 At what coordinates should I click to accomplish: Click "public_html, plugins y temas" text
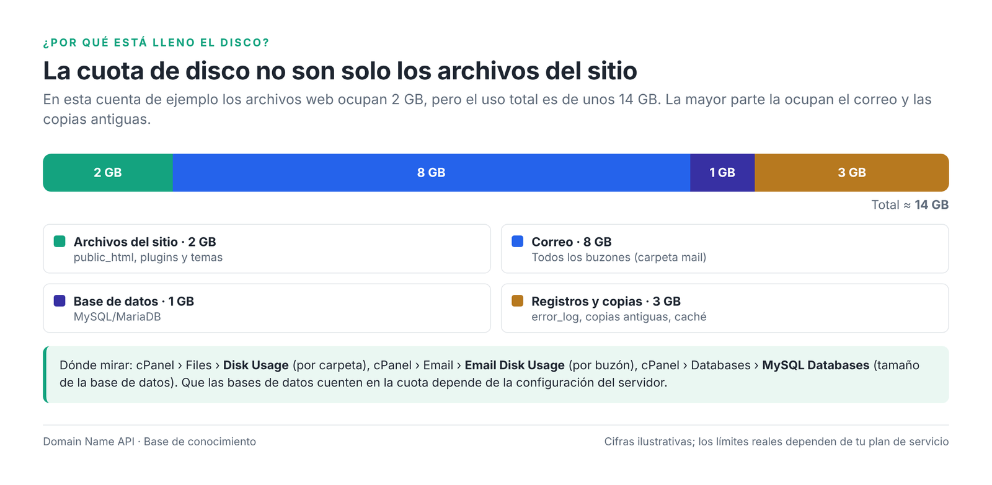click(148, 258)
